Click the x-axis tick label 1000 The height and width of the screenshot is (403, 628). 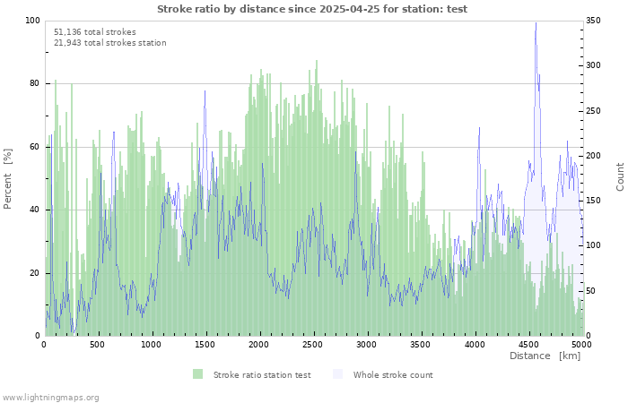pos(152,345)
